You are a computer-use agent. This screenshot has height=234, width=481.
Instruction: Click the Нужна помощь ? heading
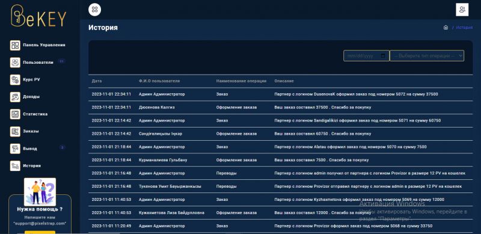coord(40,209)
